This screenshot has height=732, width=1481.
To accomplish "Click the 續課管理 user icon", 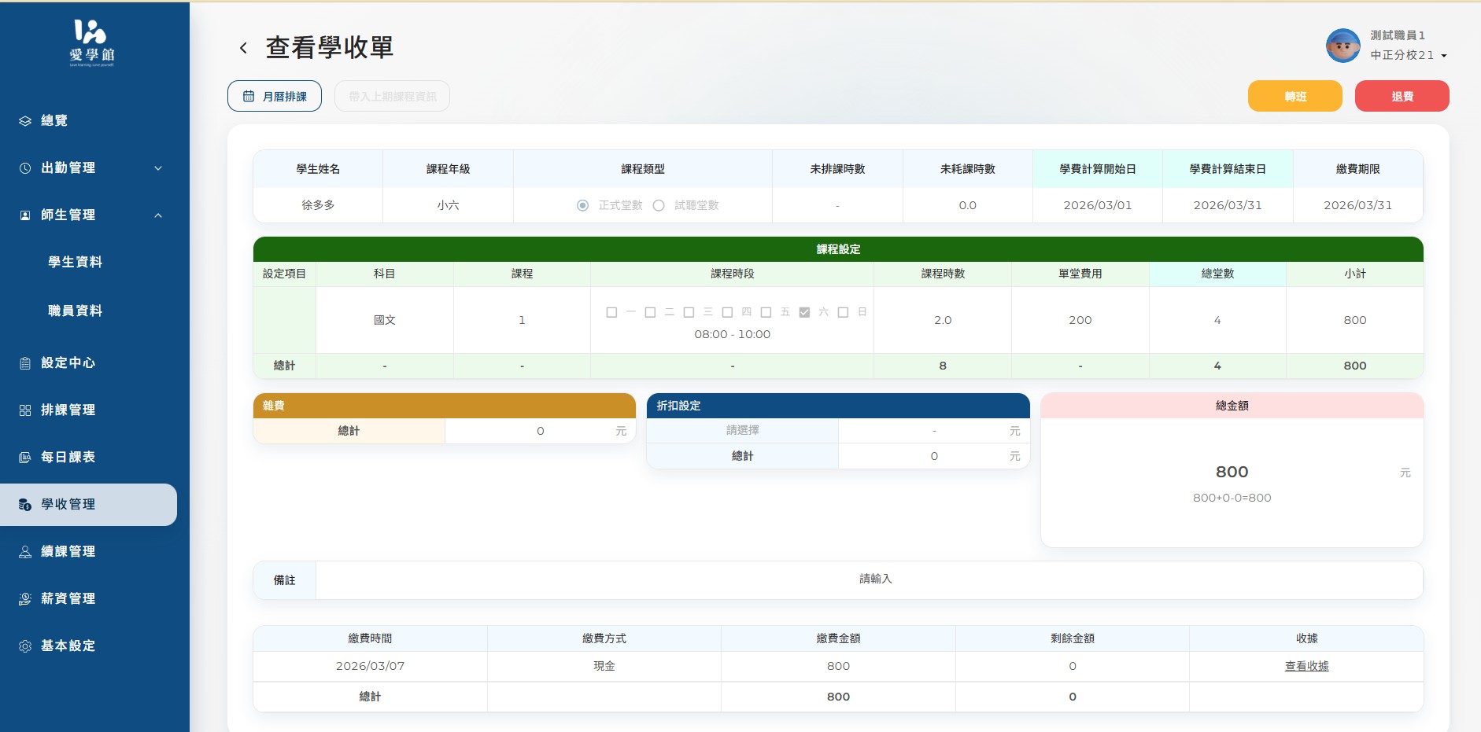I will (x=25, y=551).
